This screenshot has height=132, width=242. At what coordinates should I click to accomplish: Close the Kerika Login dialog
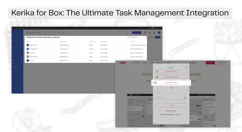pos(187,68)
